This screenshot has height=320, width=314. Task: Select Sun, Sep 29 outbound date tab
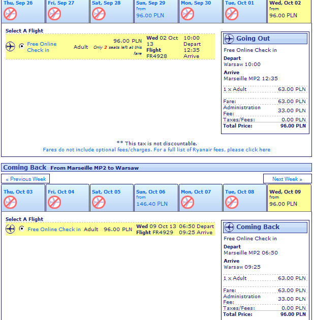[x=156, y=11]
